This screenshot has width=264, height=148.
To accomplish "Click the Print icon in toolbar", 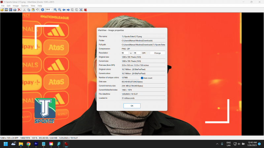I will point(15,10).
